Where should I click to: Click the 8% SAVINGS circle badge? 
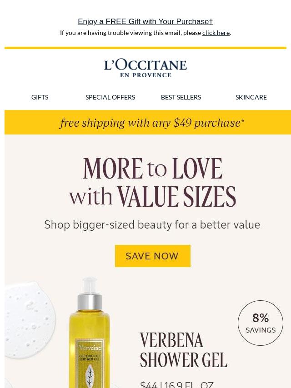coord(261,323)
